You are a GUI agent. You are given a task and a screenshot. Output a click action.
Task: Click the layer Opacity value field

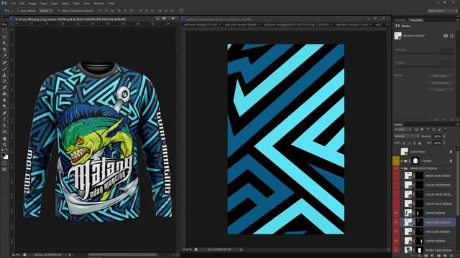pyautogui.click(x=438, y=136)
